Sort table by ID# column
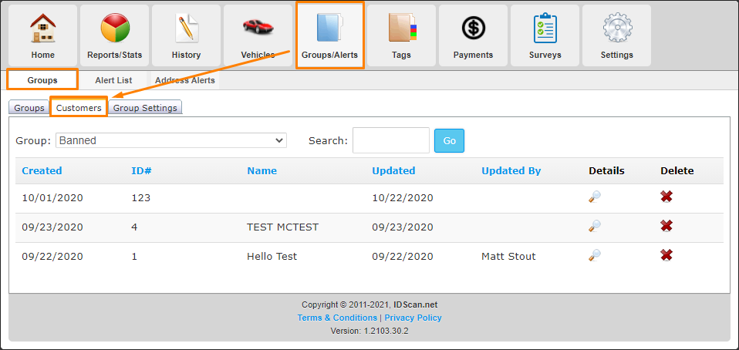This screenshot has height=350, width=739. pyautogui.click(x=141, y=170)
